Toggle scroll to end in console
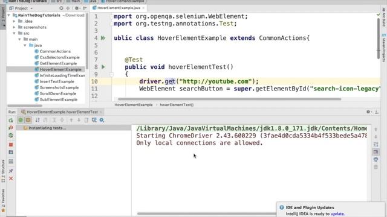387x217 pixels. click(376, 152)
